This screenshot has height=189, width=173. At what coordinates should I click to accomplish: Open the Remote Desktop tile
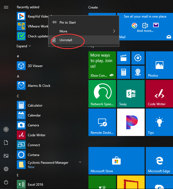(x=102, y=122)
